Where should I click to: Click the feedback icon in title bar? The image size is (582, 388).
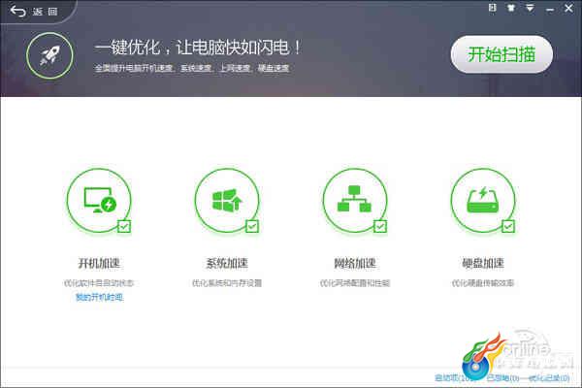492,8
